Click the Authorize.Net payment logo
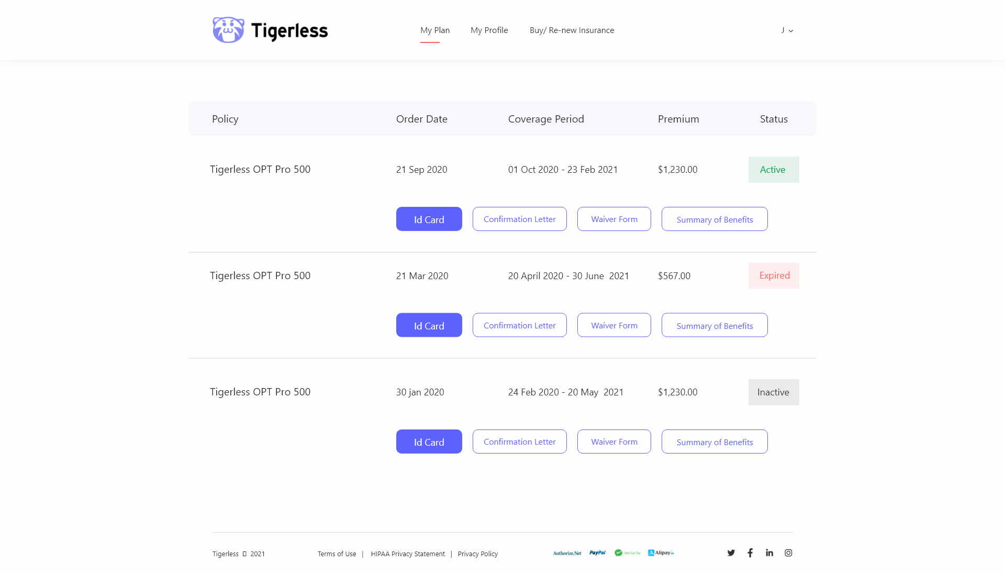Image resolution: width=1005 pixels, height=574 pixels. point(567,553)
